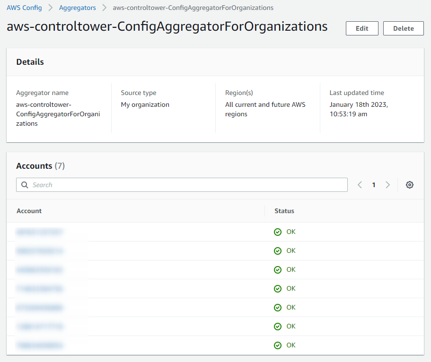The width and height of the screenshot is (431, 362).
Task: Select the aggregator name value in Details
Action: point(58,114)
